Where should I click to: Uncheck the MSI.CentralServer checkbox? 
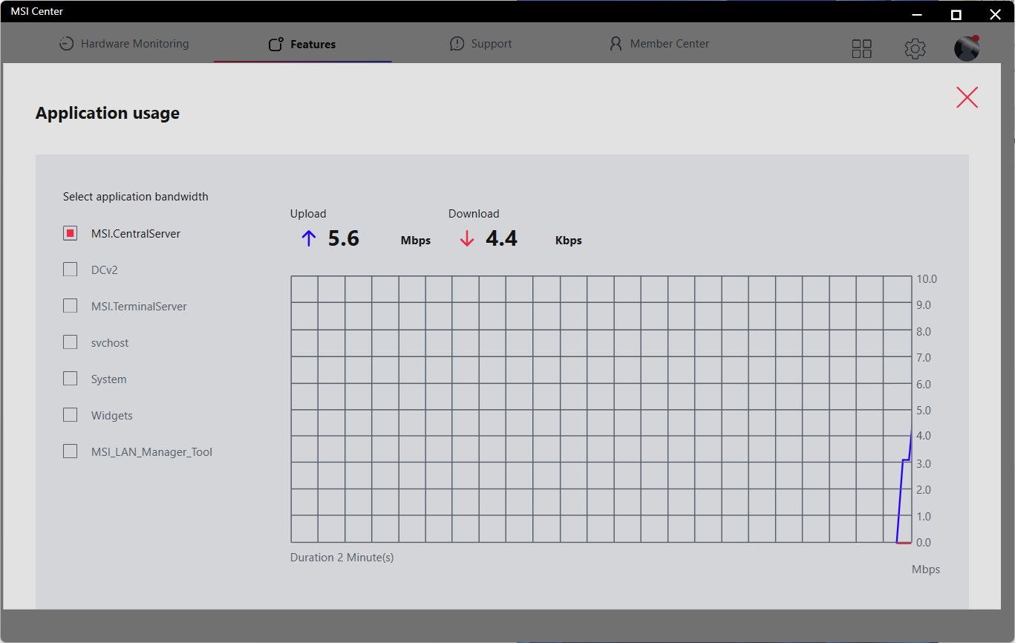point(70,233)
